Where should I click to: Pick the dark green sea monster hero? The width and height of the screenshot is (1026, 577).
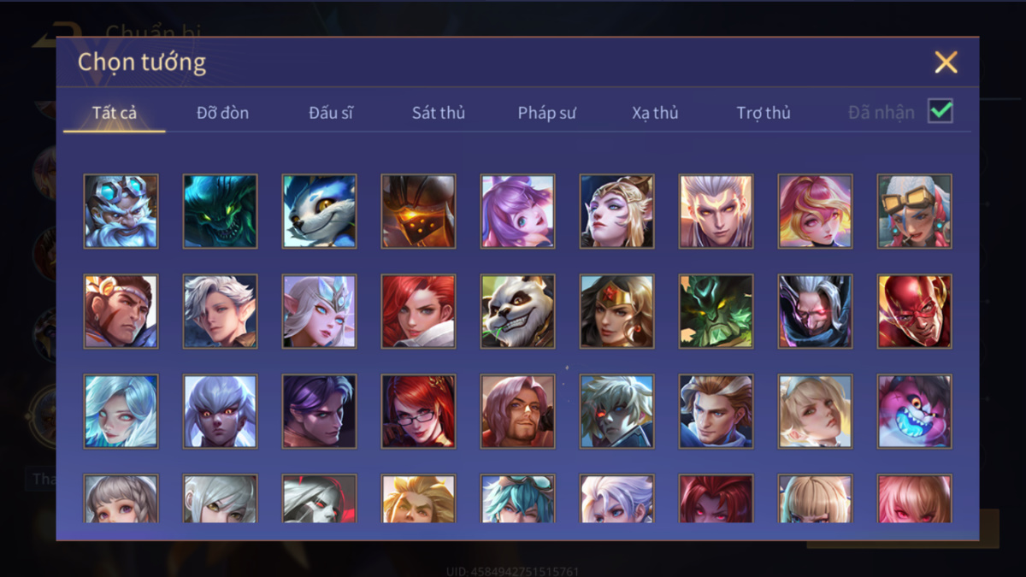coord(220,211)
